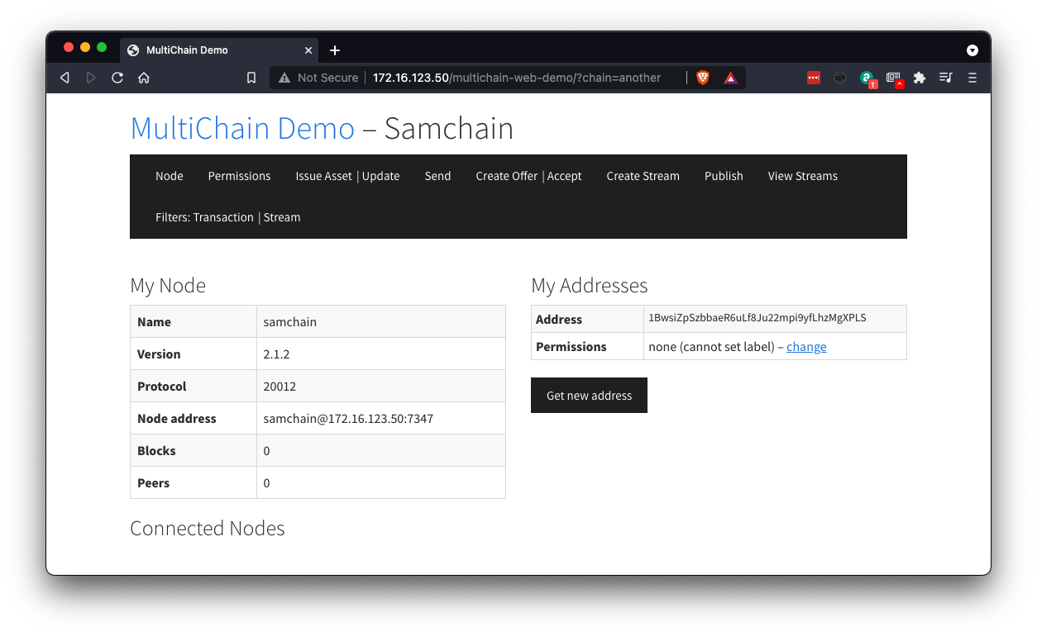This screenshot has width=1037, height=636.
Task: Click the CSP extension icon
Action: tap(840, 78)
